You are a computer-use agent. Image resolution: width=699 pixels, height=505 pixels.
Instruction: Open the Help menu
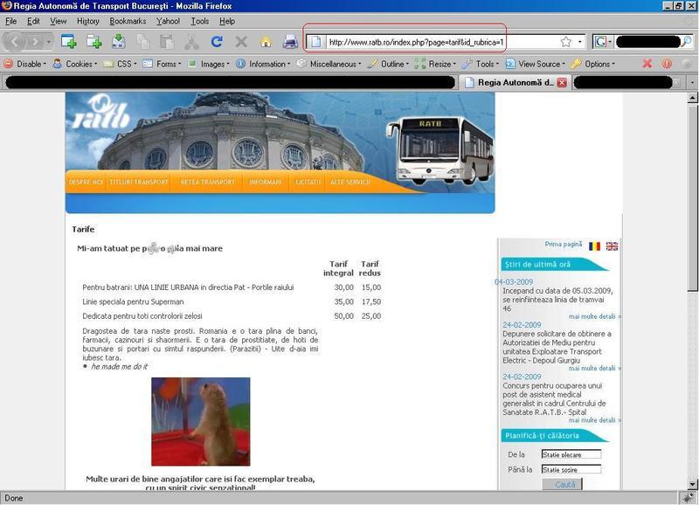(227, 21)
